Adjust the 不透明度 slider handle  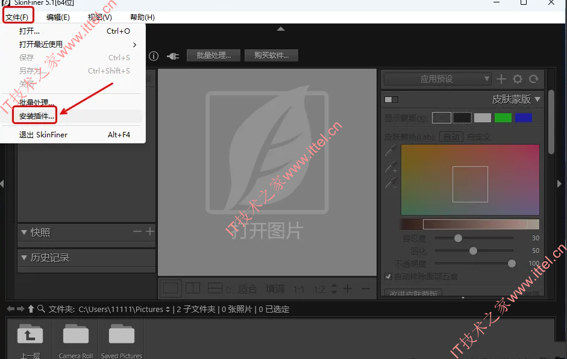[512, 264]
